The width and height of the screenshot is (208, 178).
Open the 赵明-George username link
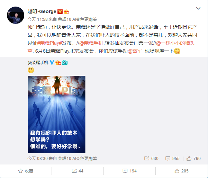point(42,11)
